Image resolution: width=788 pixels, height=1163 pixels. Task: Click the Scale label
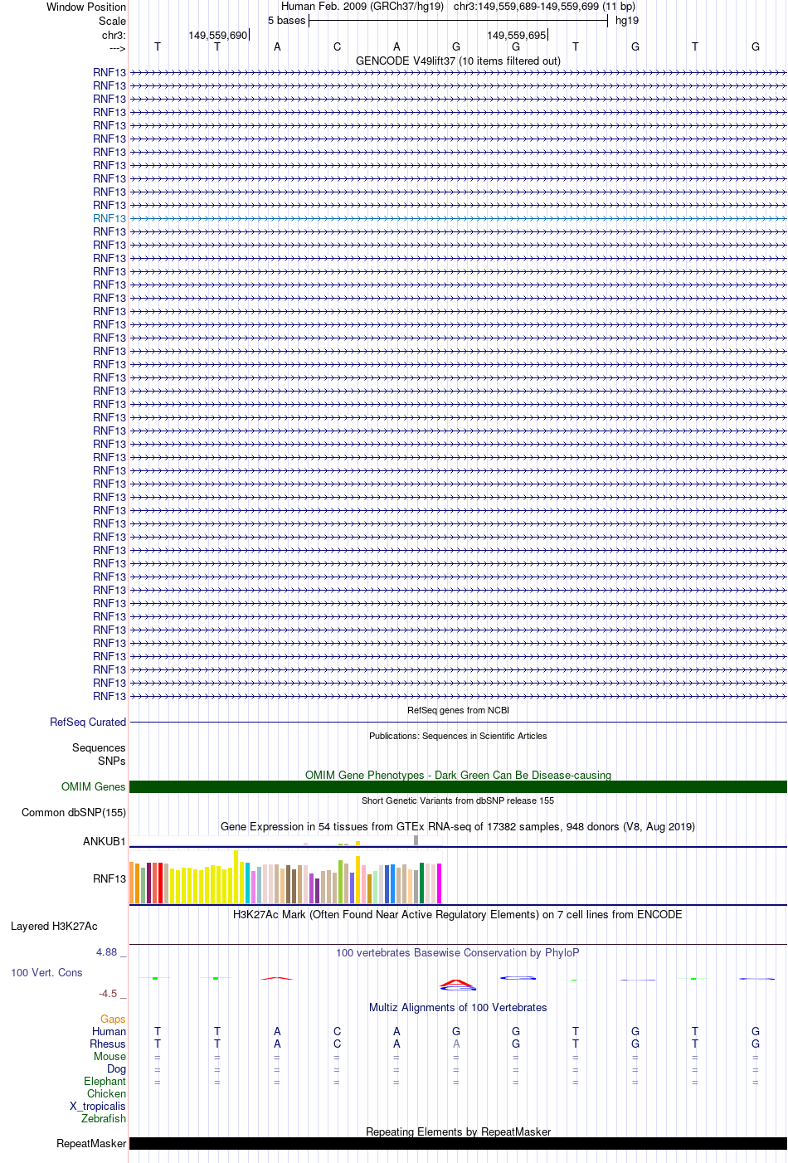(x=113, y=21)
